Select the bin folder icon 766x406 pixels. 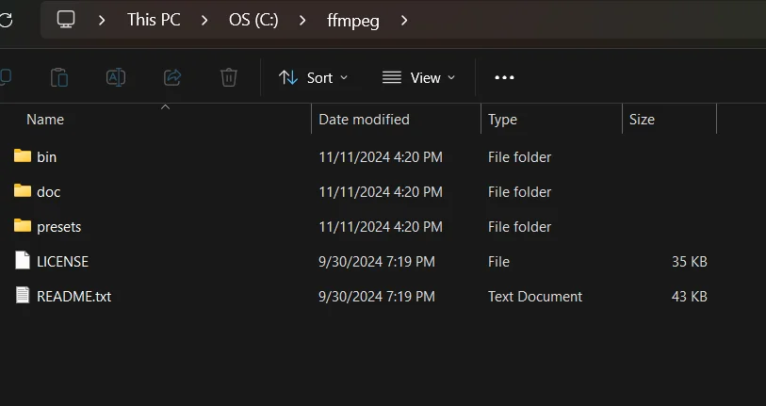(x=23, y=155)
